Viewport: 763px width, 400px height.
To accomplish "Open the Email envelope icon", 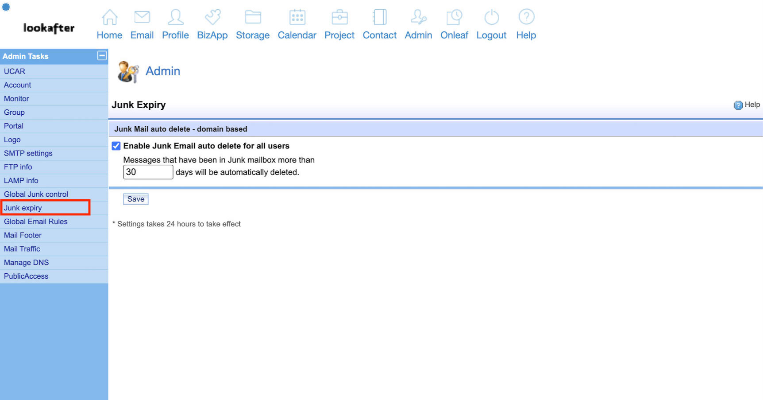I will click(x=142, y=17).
